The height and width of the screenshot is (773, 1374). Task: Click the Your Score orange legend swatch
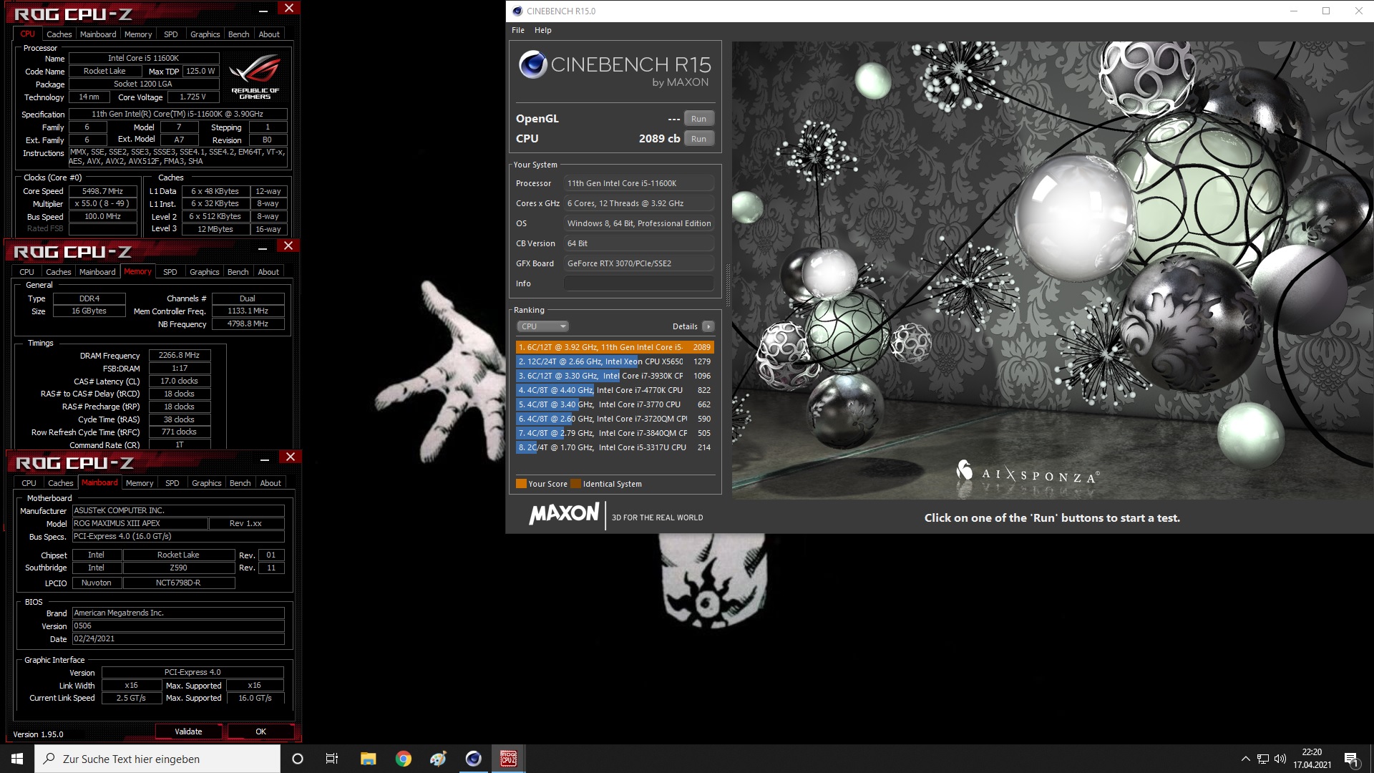(x=521, y=484)
